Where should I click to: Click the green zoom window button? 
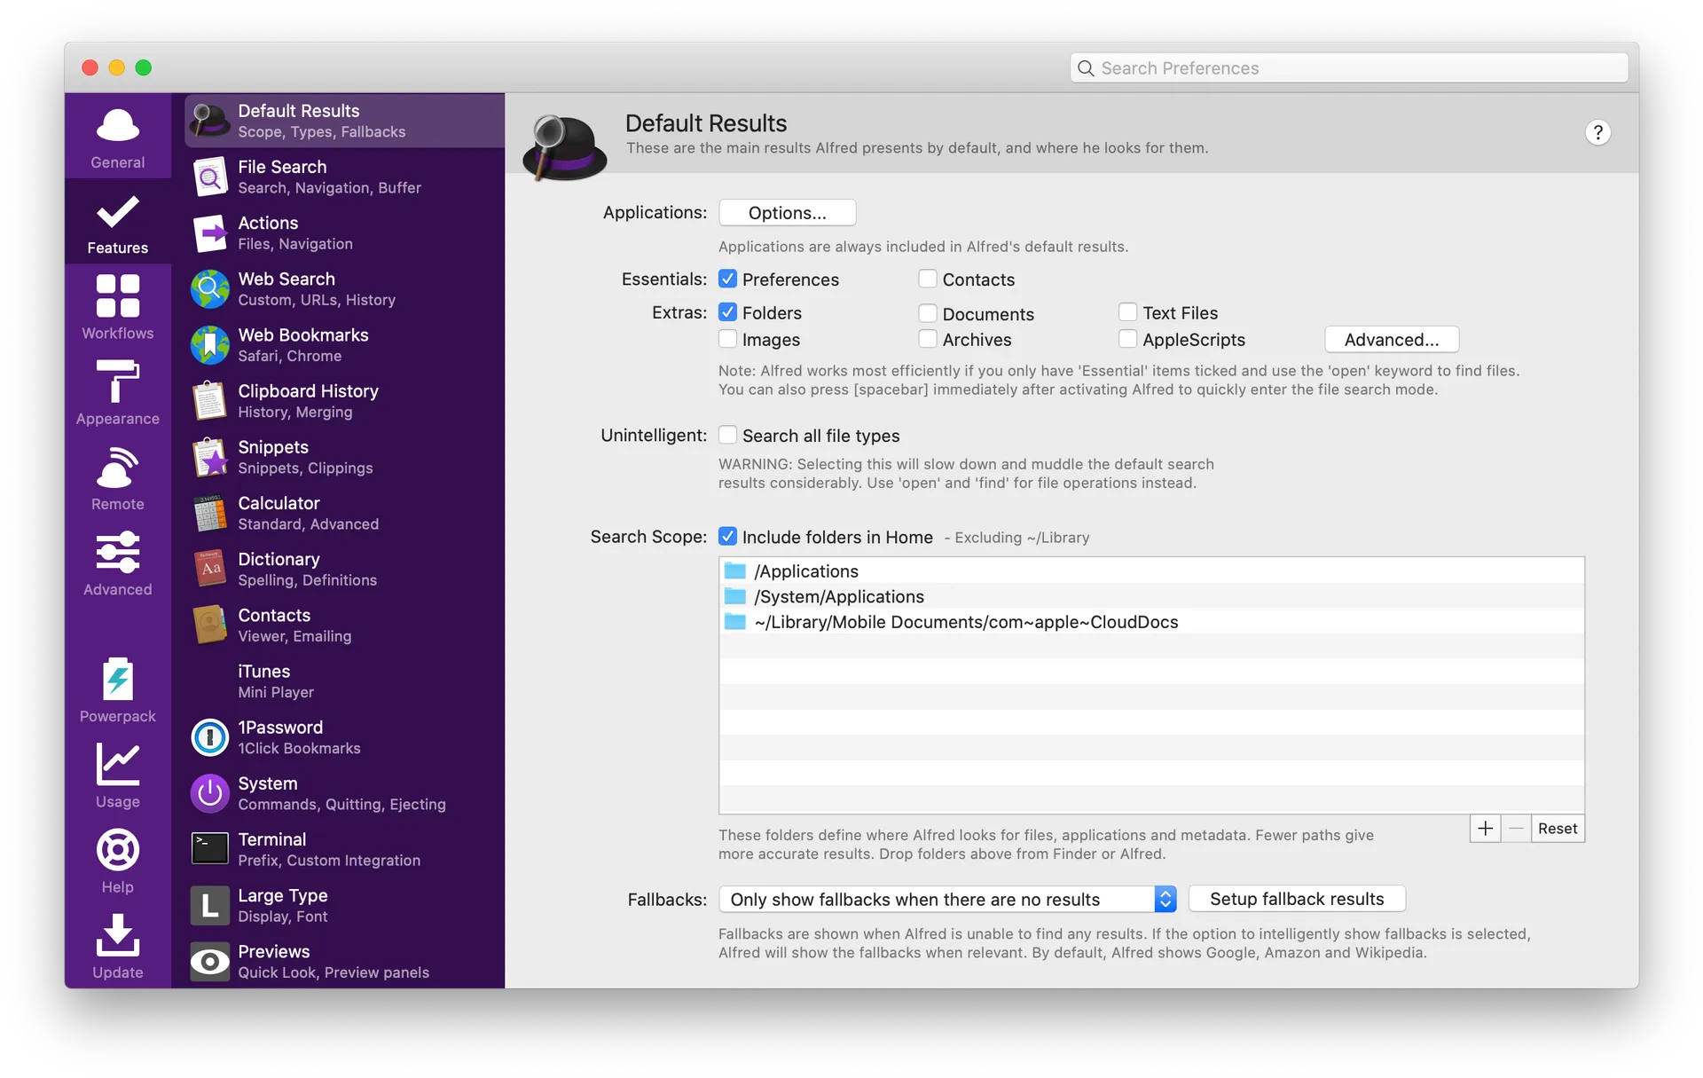144,67
